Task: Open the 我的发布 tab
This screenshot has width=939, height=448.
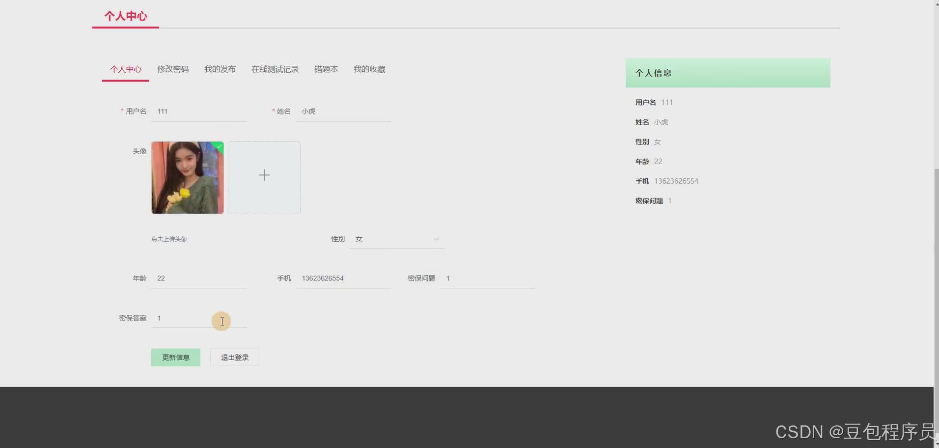Action: tap(220, 69)
